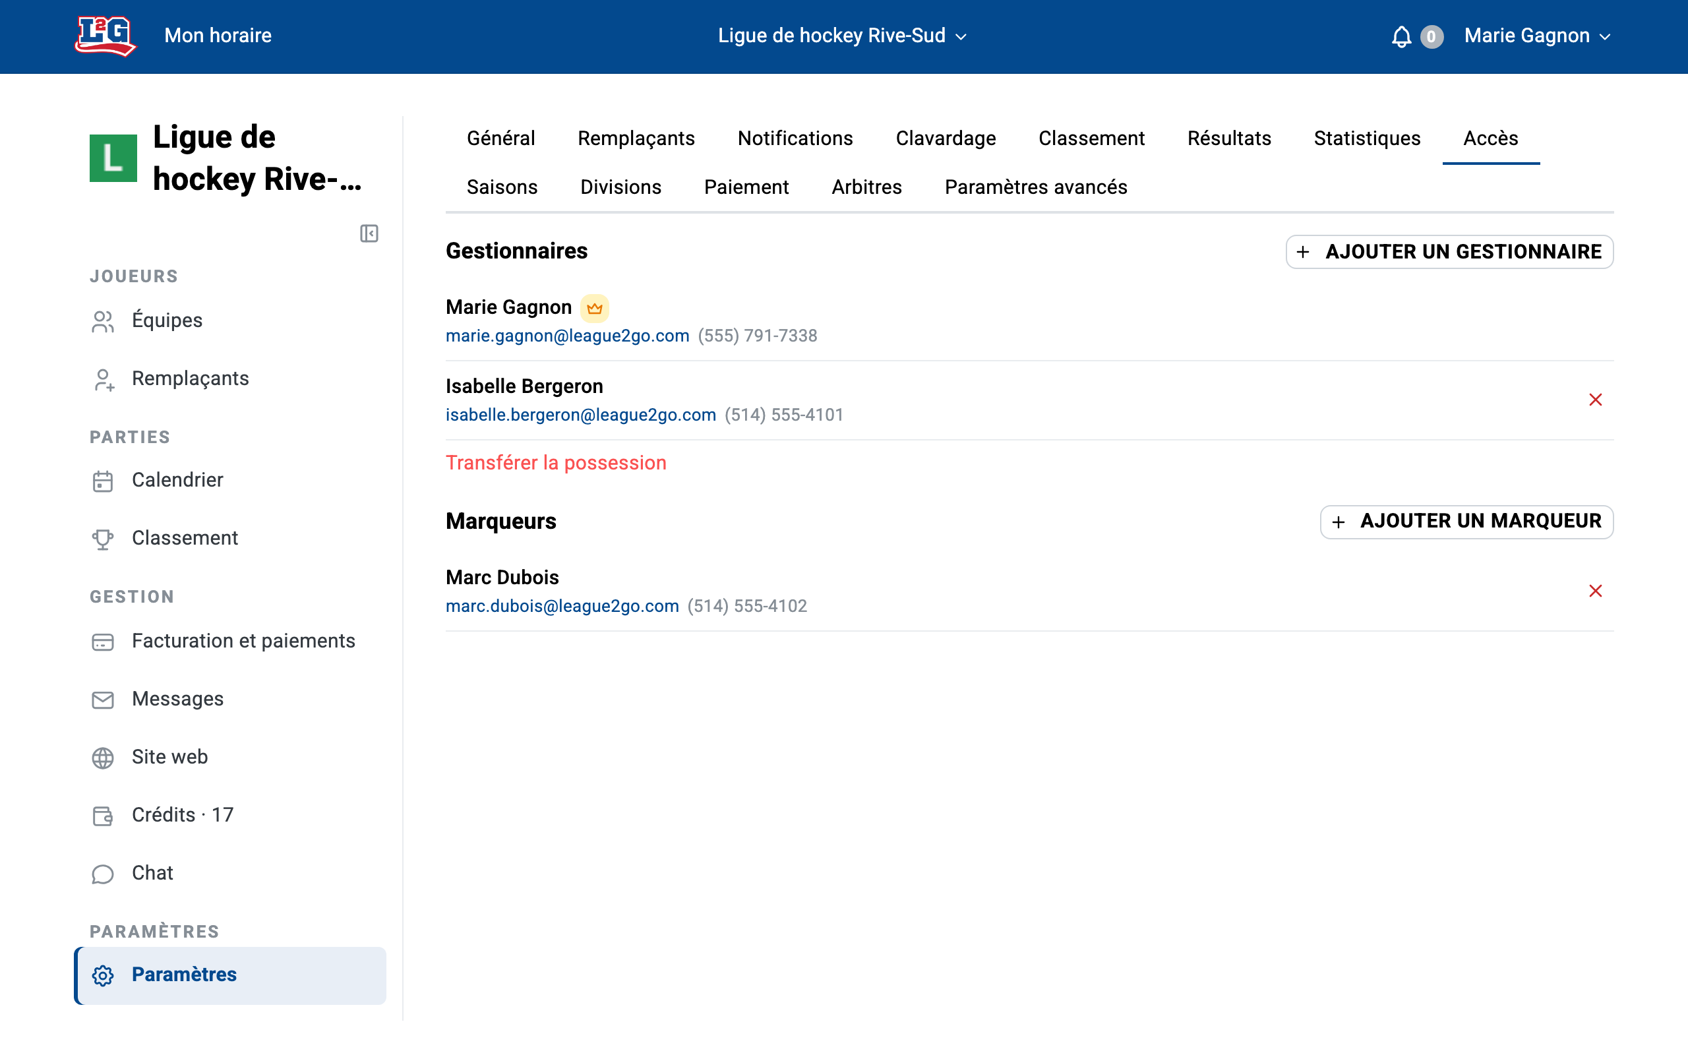Click the Messages envelope icon
The height and width of the screenshot is (1055, 1688).
pos(103,700)
